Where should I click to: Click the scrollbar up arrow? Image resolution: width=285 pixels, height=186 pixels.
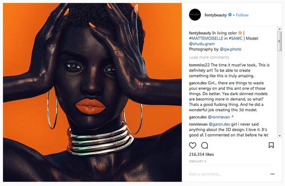click(x=279, y=29)
